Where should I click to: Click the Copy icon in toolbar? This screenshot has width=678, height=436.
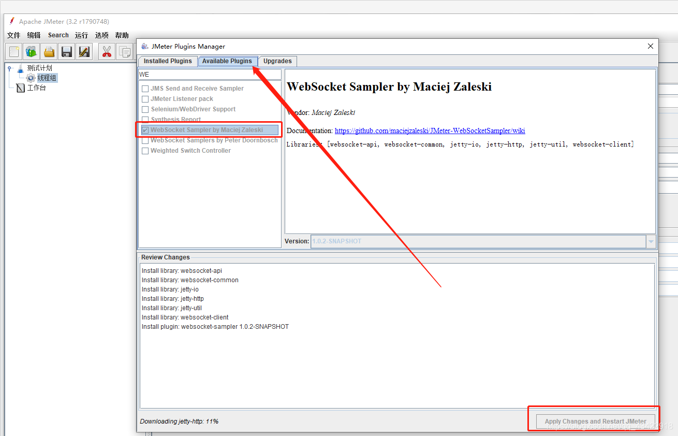[124, 51]
